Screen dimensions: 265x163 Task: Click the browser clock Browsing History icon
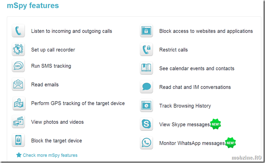[146, 106]
